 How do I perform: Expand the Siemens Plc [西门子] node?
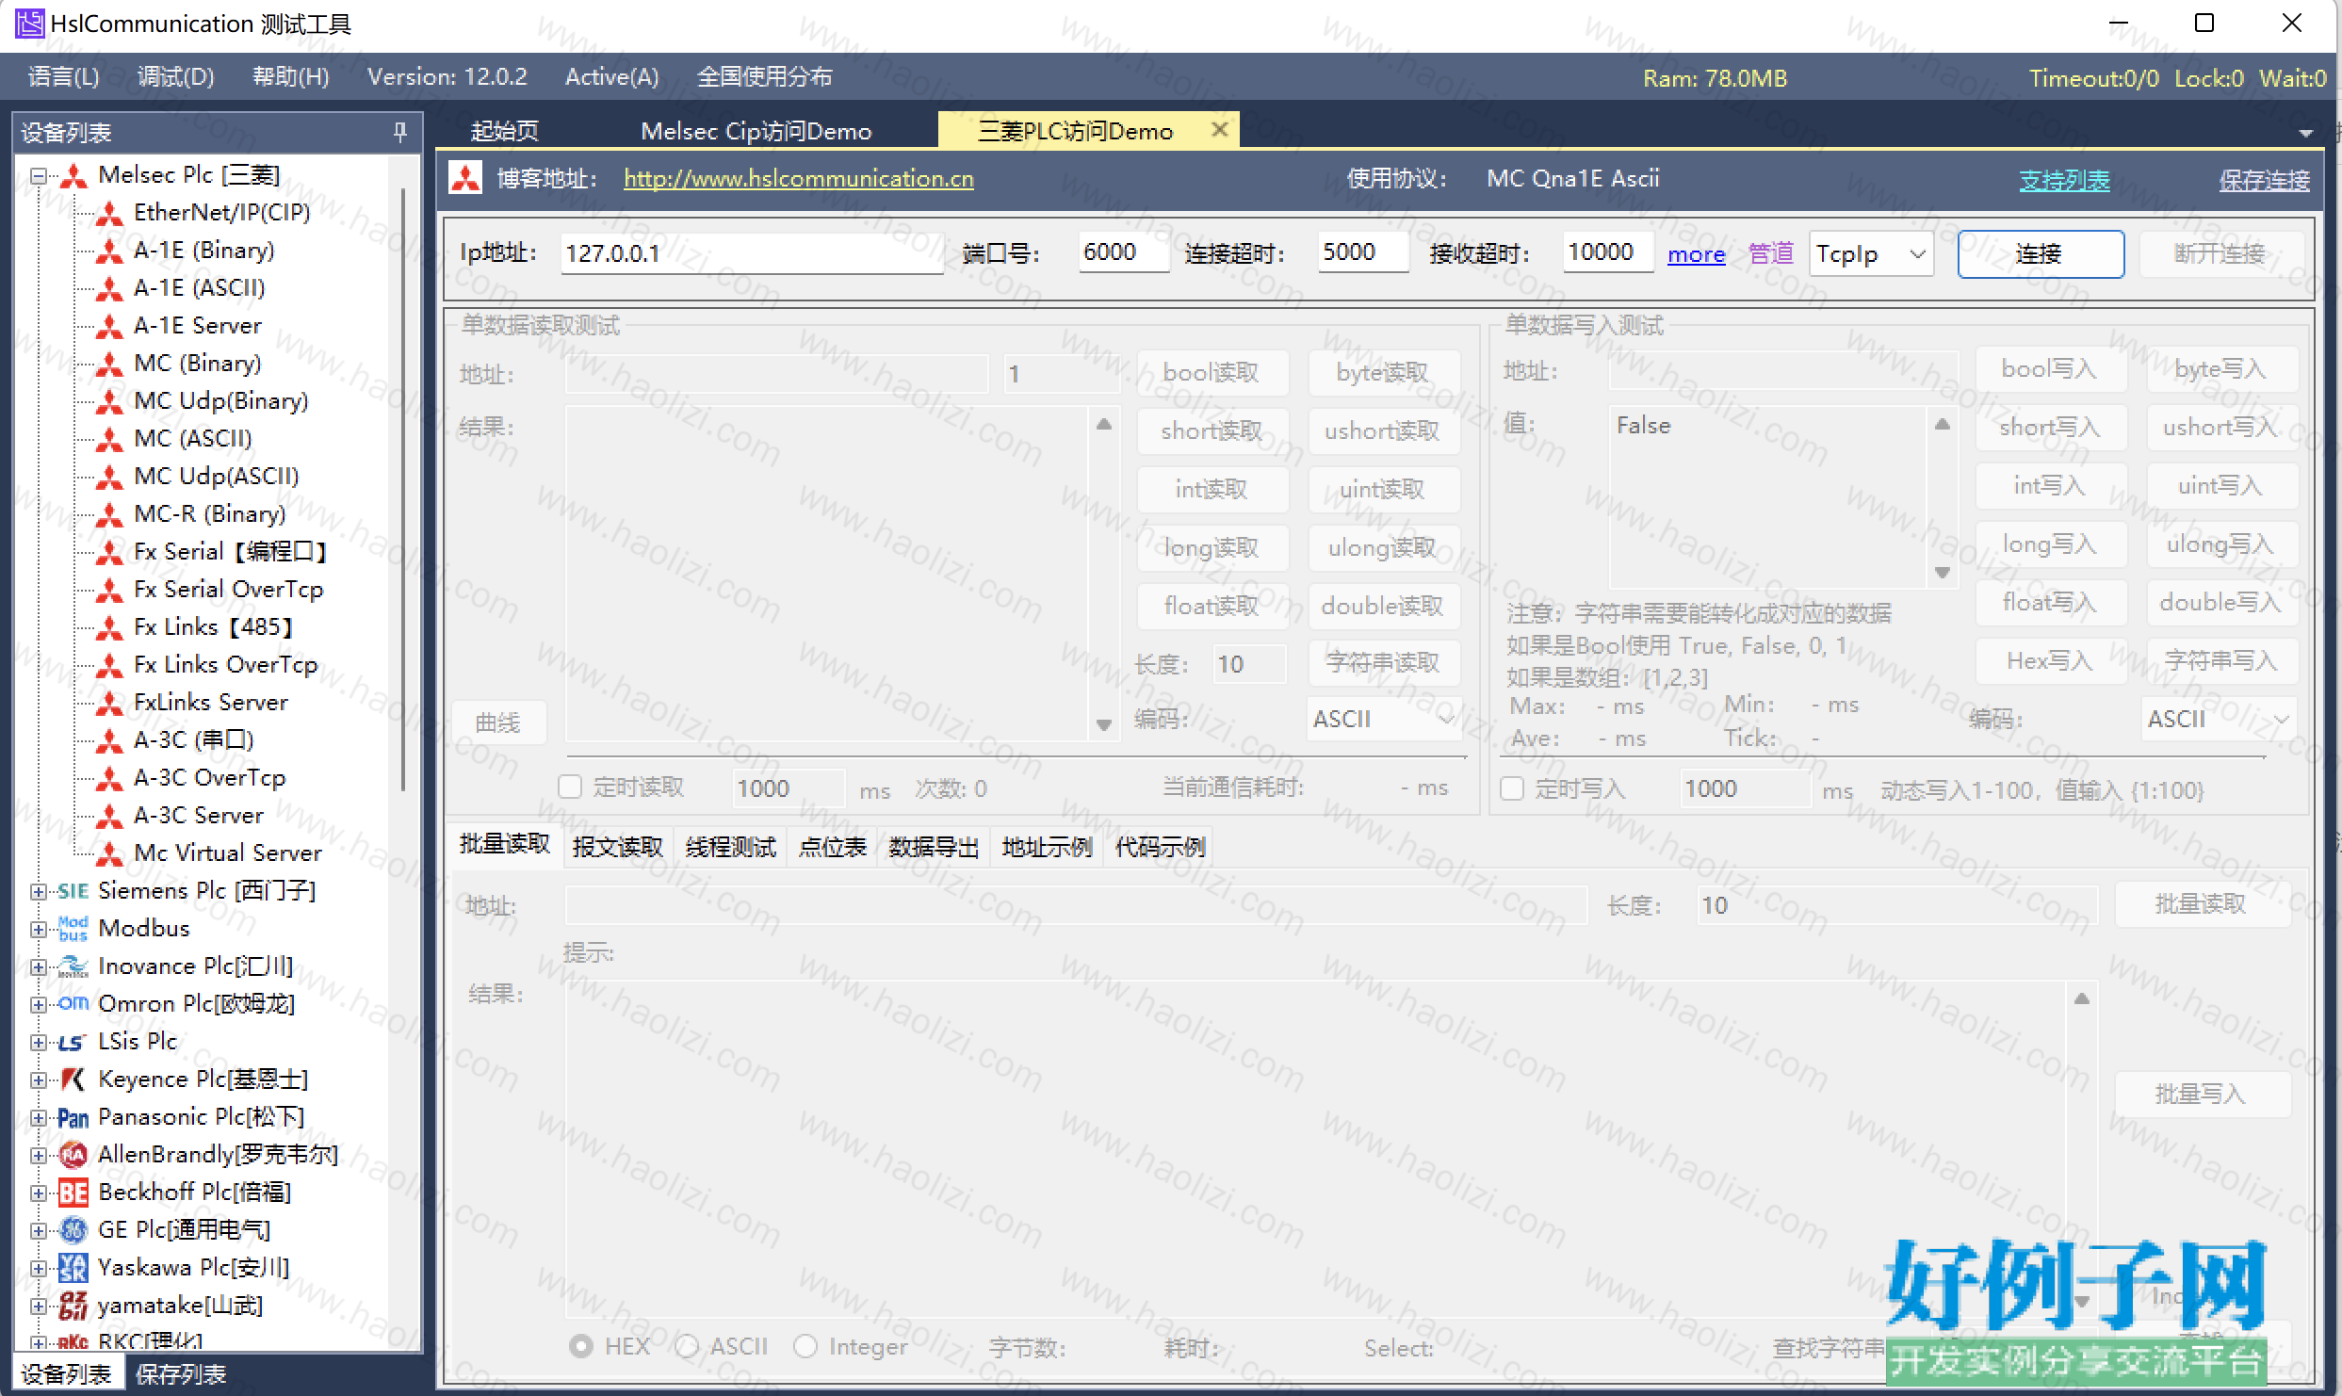[x=38, y=891]
